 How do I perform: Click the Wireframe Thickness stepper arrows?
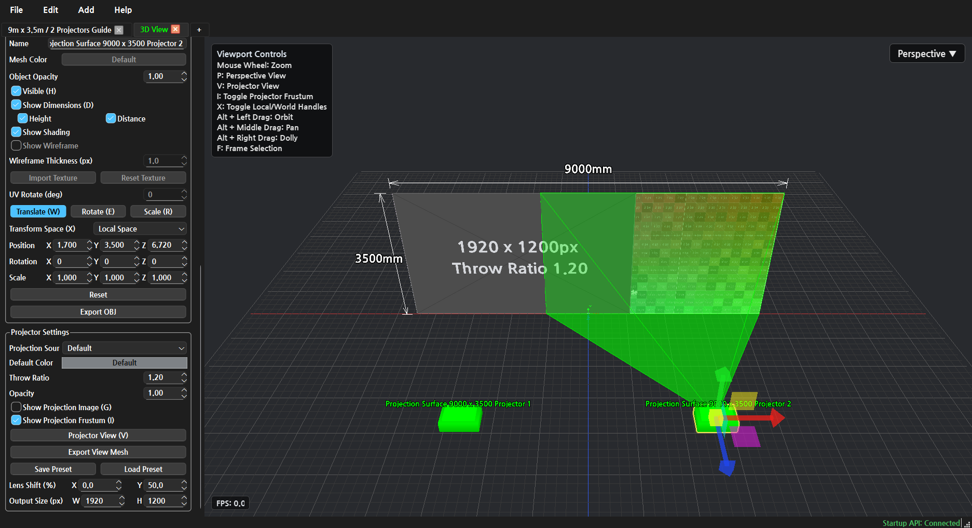pos(184,161)
